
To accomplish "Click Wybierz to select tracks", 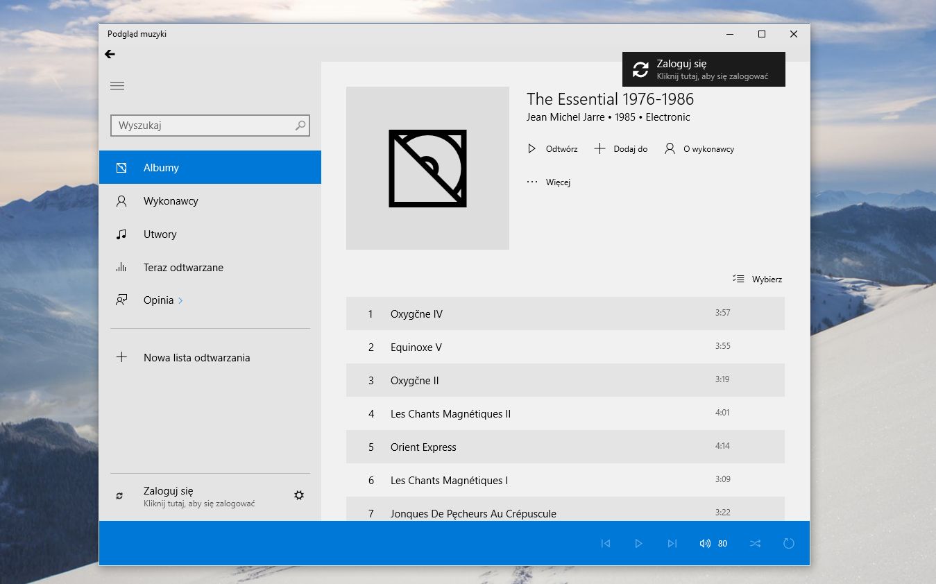I will click(757, 280).
